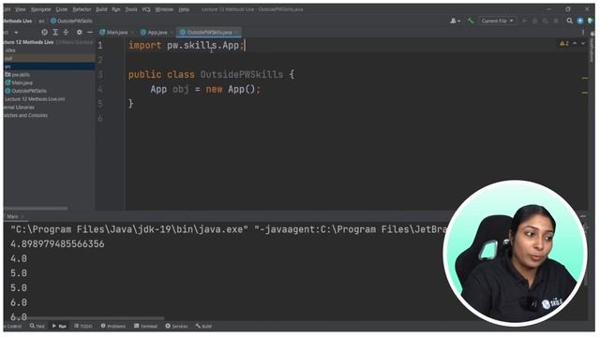This screenshot has width=600, height=337.
Task: Open the VCS menu
Action: click(x=146, y=9)
